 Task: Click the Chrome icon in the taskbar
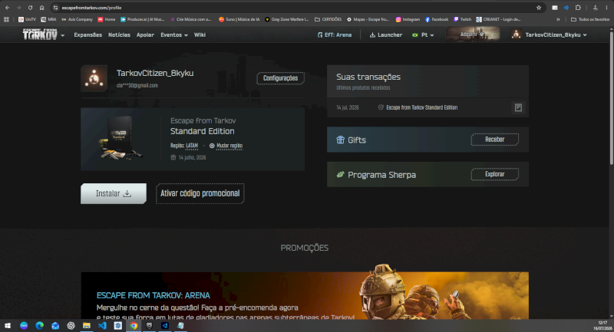coord(134,325)
